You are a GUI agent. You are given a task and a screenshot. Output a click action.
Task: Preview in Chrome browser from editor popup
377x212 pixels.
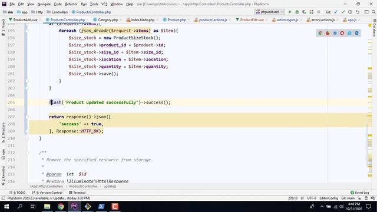[x=320, y=33]
